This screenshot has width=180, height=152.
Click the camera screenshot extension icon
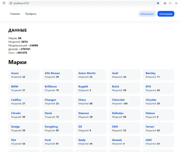[x=165, y=3]
